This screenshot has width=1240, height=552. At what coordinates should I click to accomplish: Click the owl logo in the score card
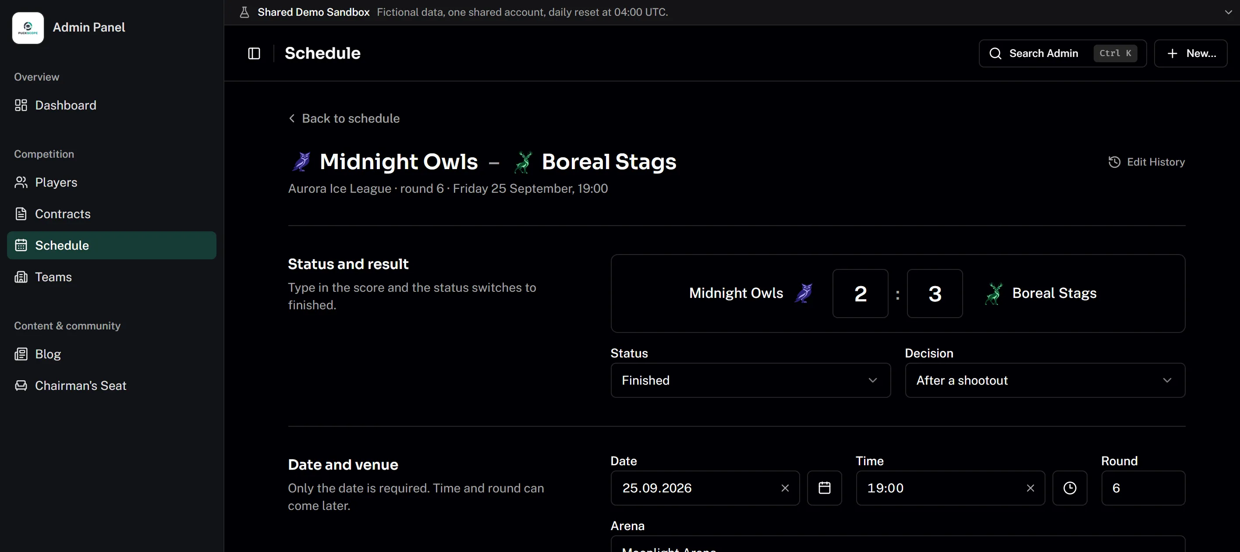click(x=804, y=293)
